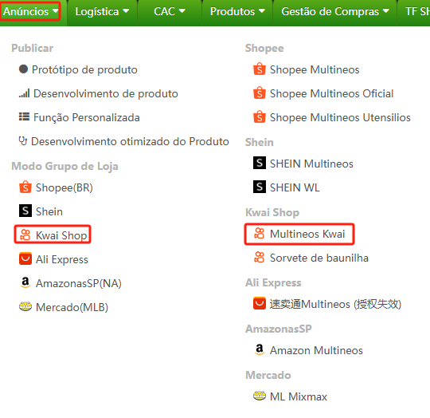Click the Kwai camera icon beside Kwai Shop
Image resolution: width=430 pixels, height=418 pixels.
25,235
